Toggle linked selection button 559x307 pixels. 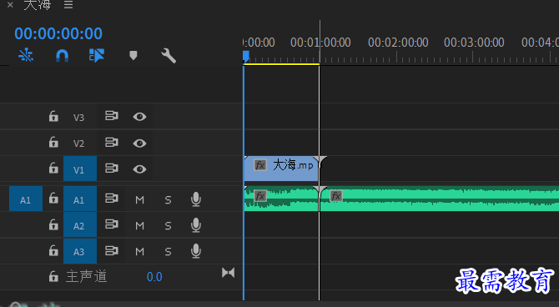(x=97, y=55)
